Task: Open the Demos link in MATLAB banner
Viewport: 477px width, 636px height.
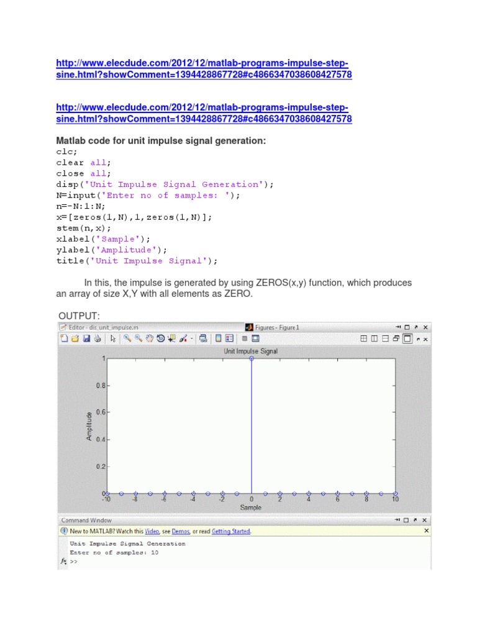Action: coord(181,531)
